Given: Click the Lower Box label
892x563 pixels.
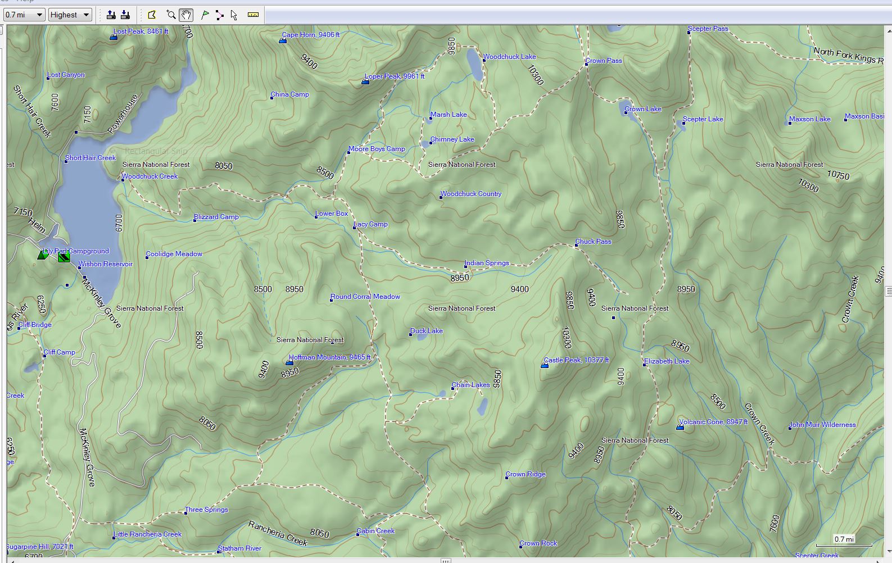Looking at the screenshot, I should [x=332, y=214].
